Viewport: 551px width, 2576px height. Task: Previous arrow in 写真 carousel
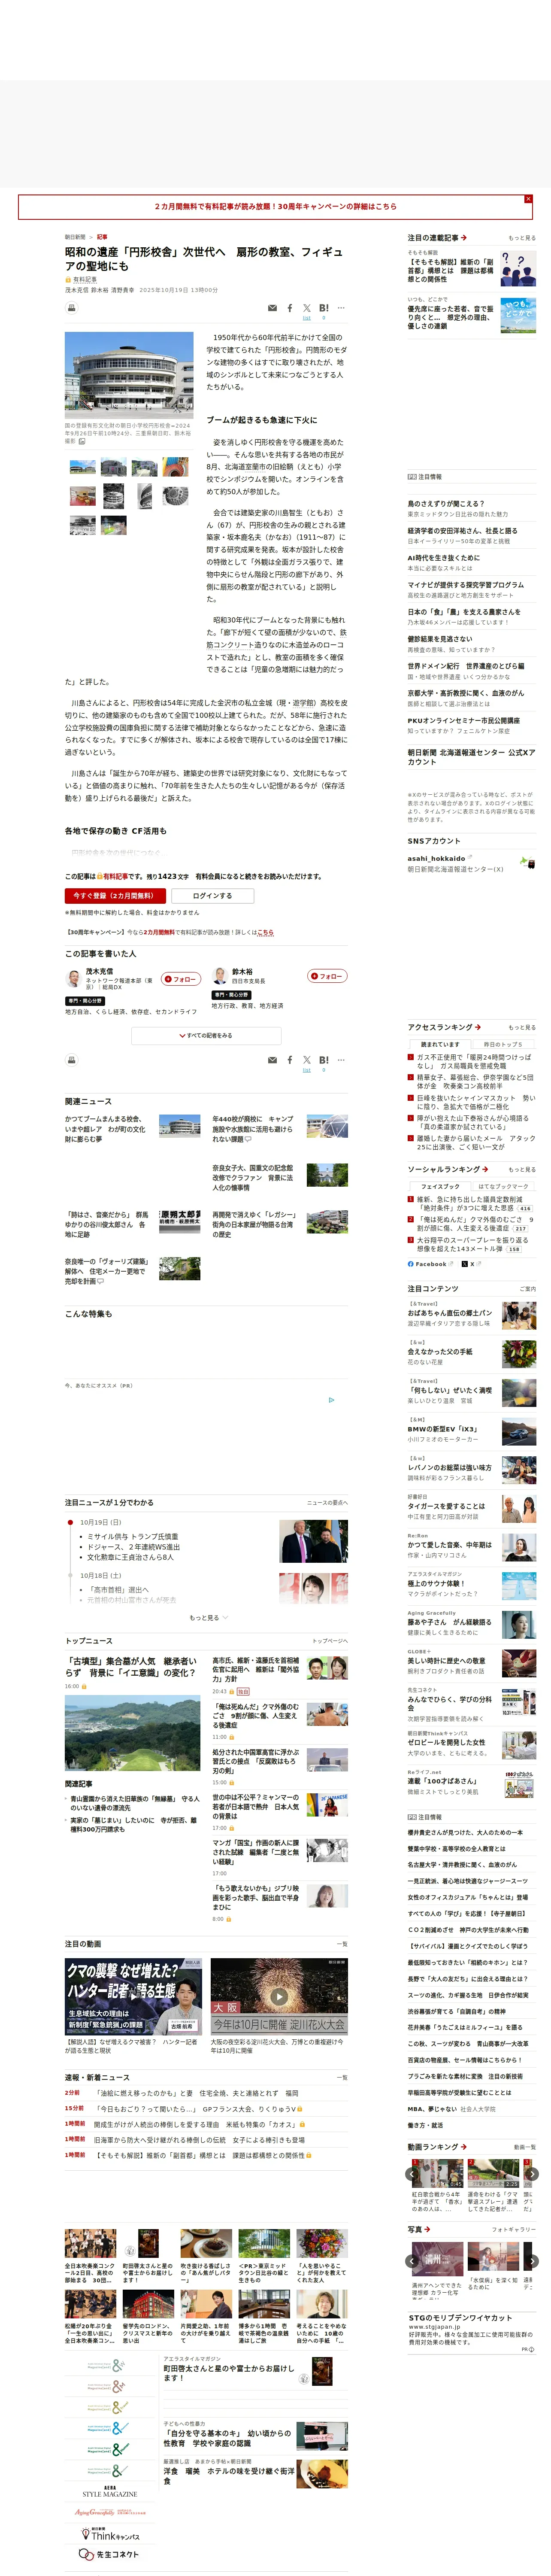point(413,2260)
